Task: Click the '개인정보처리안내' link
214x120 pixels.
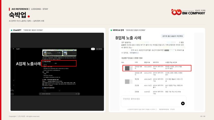Action: click(x=164, y=109)
